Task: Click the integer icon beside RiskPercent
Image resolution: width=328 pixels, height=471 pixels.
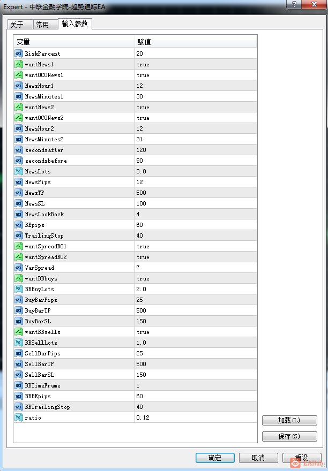Action: (19, 54)
